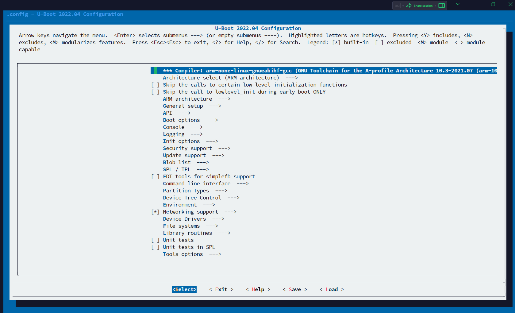Expand General setup submenu

[x=192, y=106]
